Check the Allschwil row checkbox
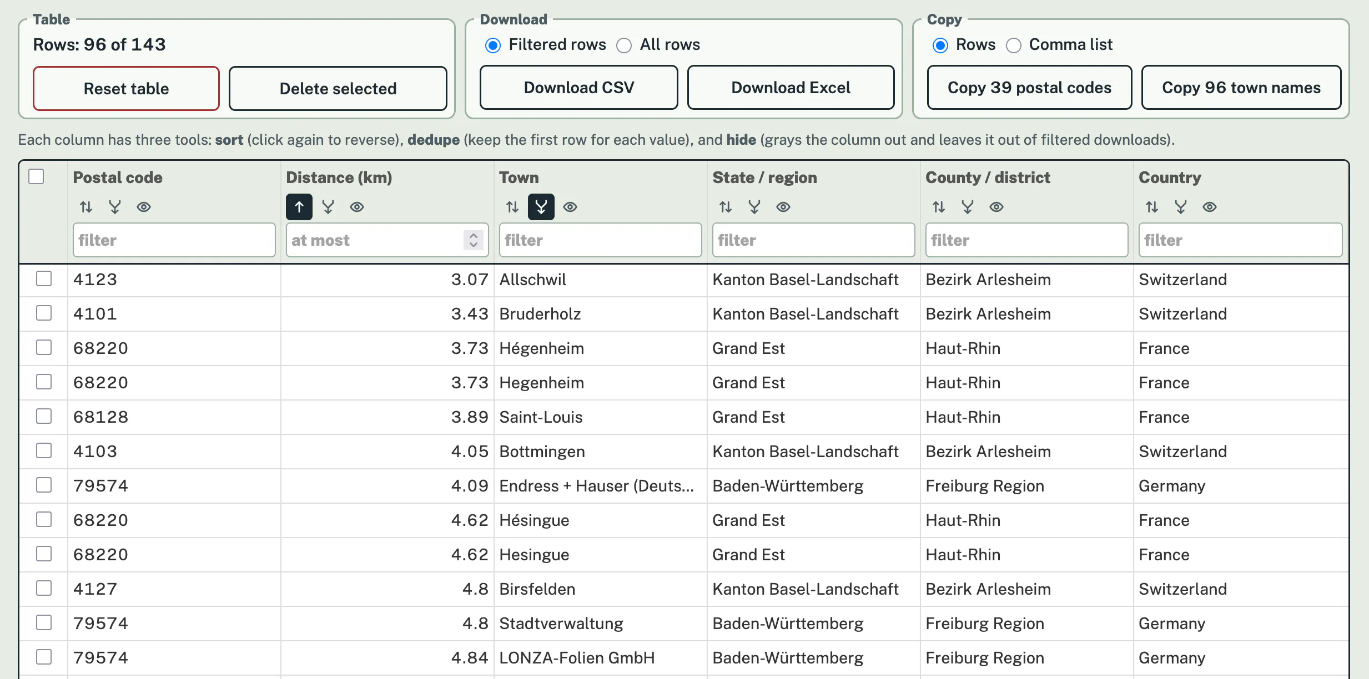Image resolution: width=1369 pixels, height=679 pixels. click(44, 278)
